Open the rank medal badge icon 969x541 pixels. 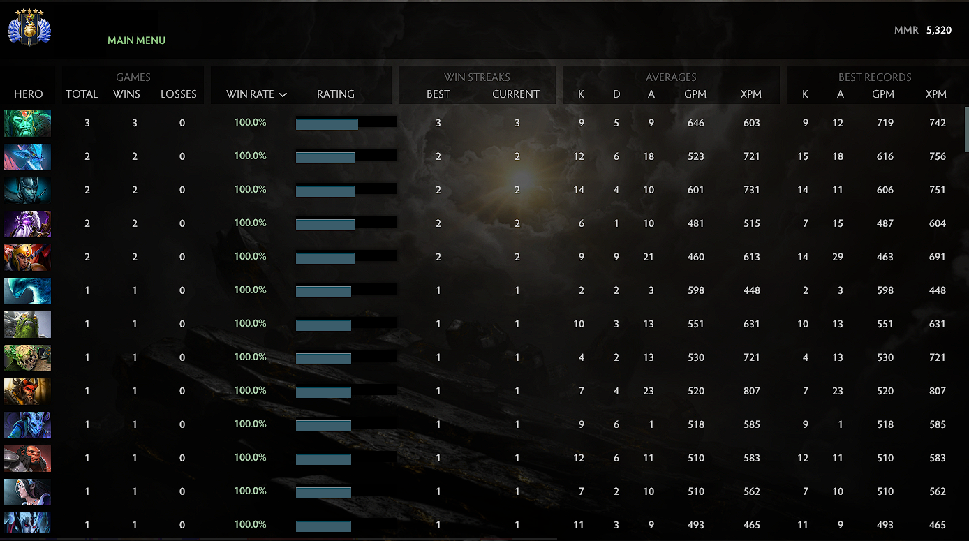point(29,28)
